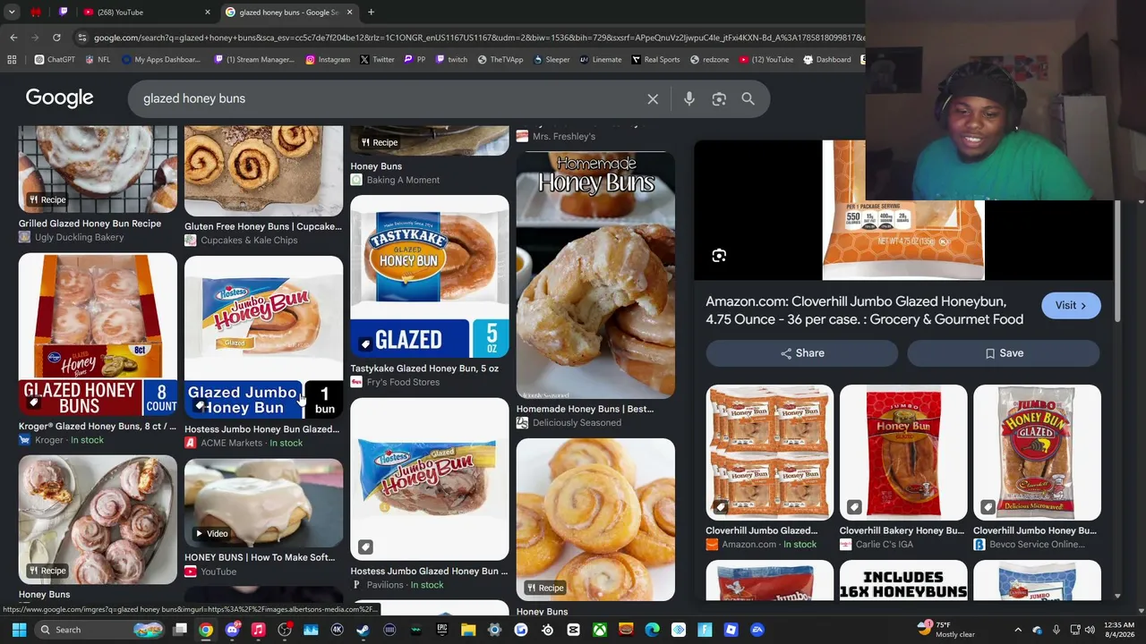Open Microsoft Edge from the taskbar
The height and width of the screenshot is (644, 1146).
coord(652,630)
